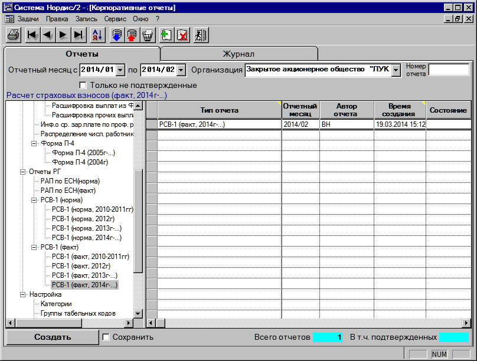Collapse the 'РСВ-1 (факт)' node

pos(34,247)
